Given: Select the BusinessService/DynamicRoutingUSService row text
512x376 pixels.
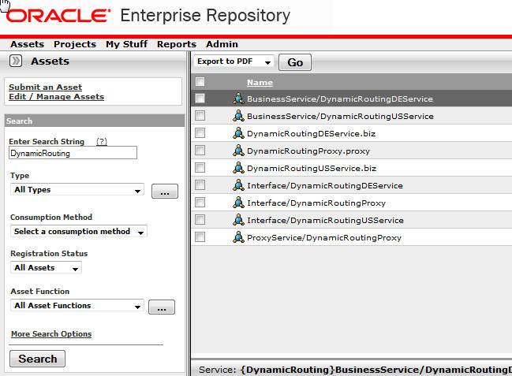Looking at the screenshot, I should point(340,116).
